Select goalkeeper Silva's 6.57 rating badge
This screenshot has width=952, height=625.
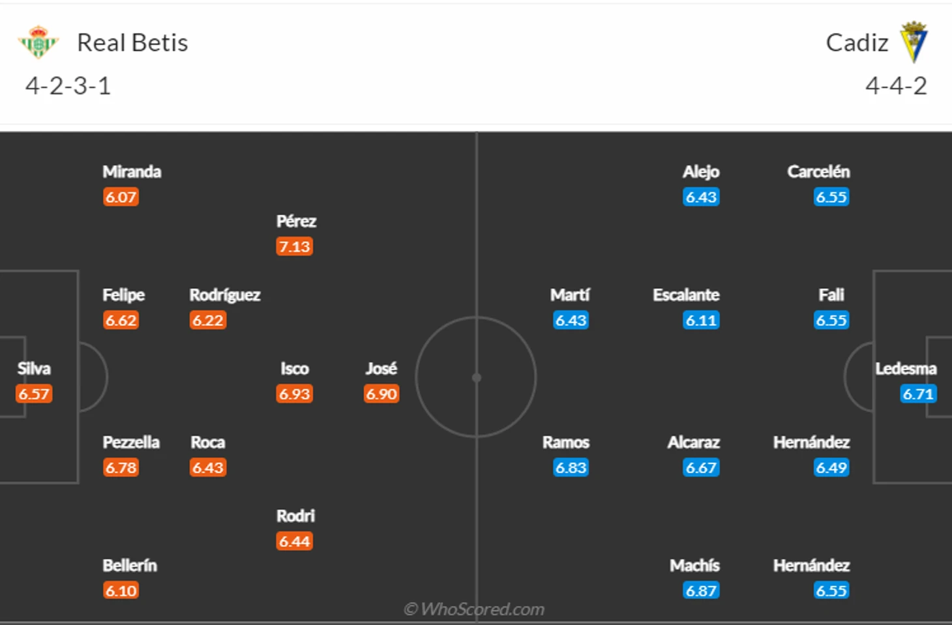(34, 394)
